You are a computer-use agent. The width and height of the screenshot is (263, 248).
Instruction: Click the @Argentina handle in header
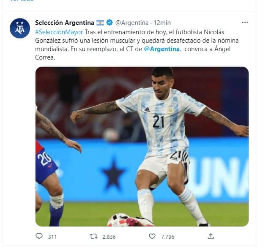(x=132, y=23)
